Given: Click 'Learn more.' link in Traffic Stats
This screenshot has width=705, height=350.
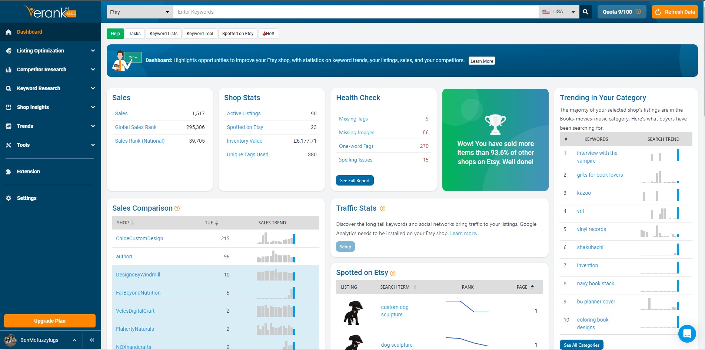Looking at the screenshot, I should 463,234.
